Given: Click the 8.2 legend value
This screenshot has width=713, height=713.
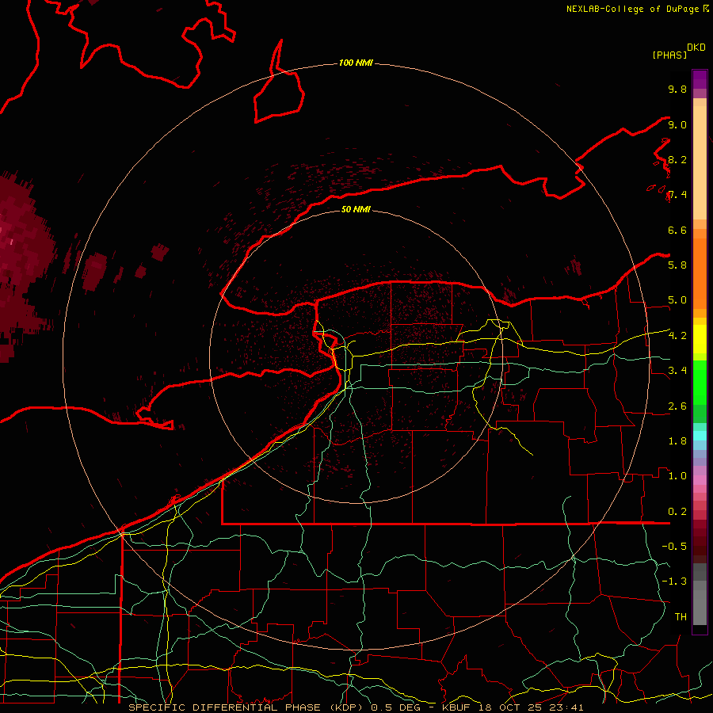Looking at the screenshot, I should pyautogui.click(x=677, y=159).
